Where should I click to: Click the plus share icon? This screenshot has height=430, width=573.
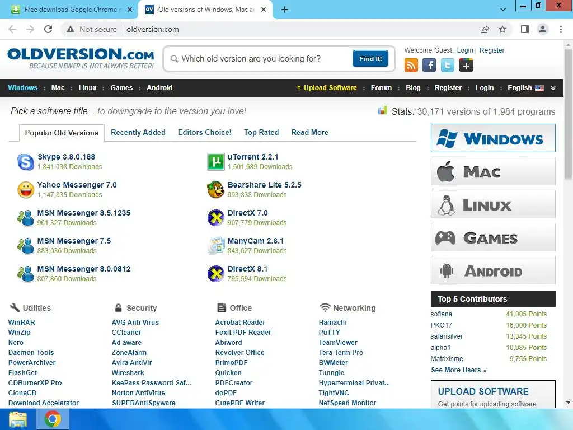(x=466, y=66)
